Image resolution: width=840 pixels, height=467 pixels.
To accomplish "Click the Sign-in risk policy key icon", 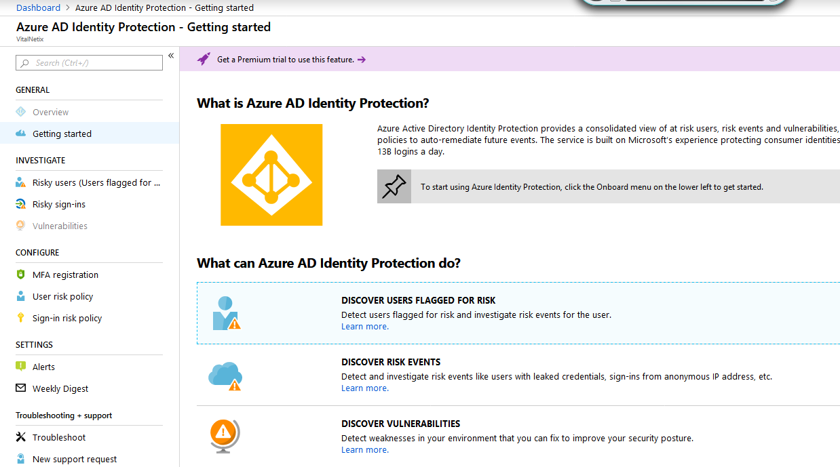I will tap(20, 318).
